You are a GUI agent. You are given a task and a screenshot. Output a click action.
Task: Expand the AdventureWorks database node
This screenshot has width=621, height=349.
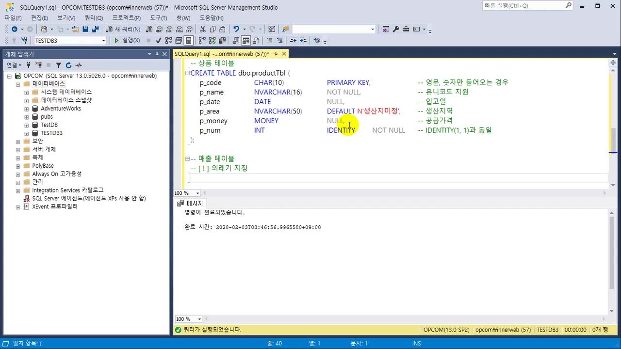click(x=26, y=109)
